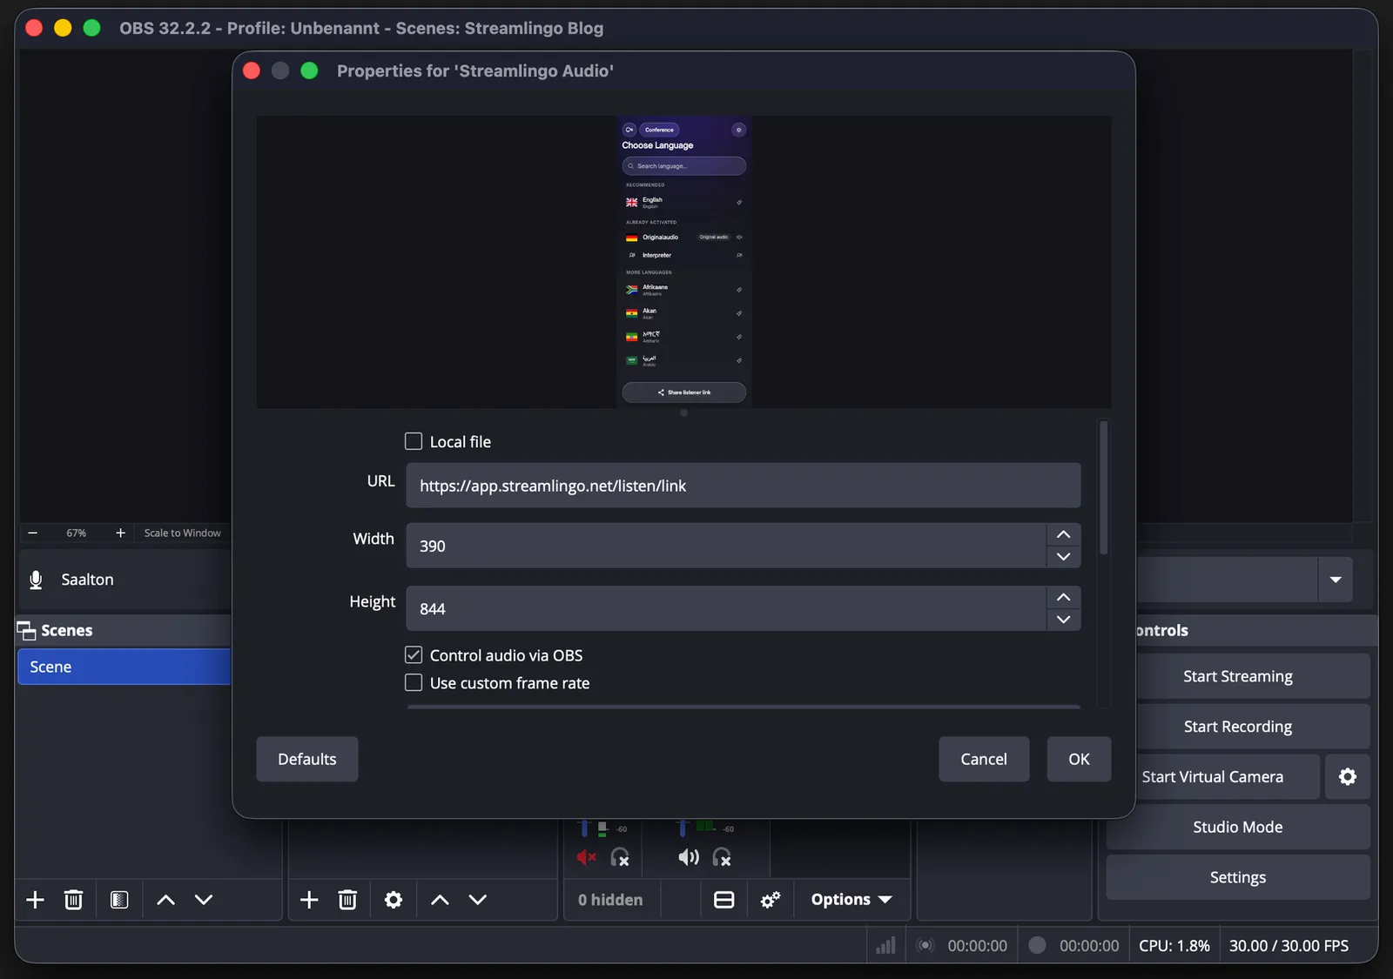
Task: Delete selected source with the Sources trash icon
Action: [347, 900]
